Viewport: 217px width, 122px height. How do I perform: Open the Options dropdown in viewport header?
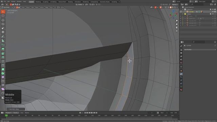175,4
